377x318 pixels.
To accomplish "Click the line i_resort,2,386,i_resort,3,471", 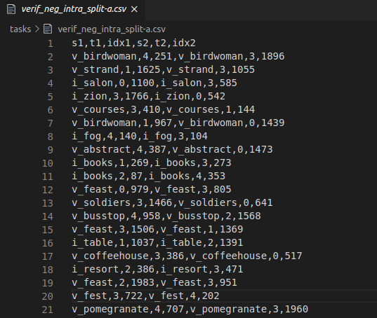I will click(157, 269).
